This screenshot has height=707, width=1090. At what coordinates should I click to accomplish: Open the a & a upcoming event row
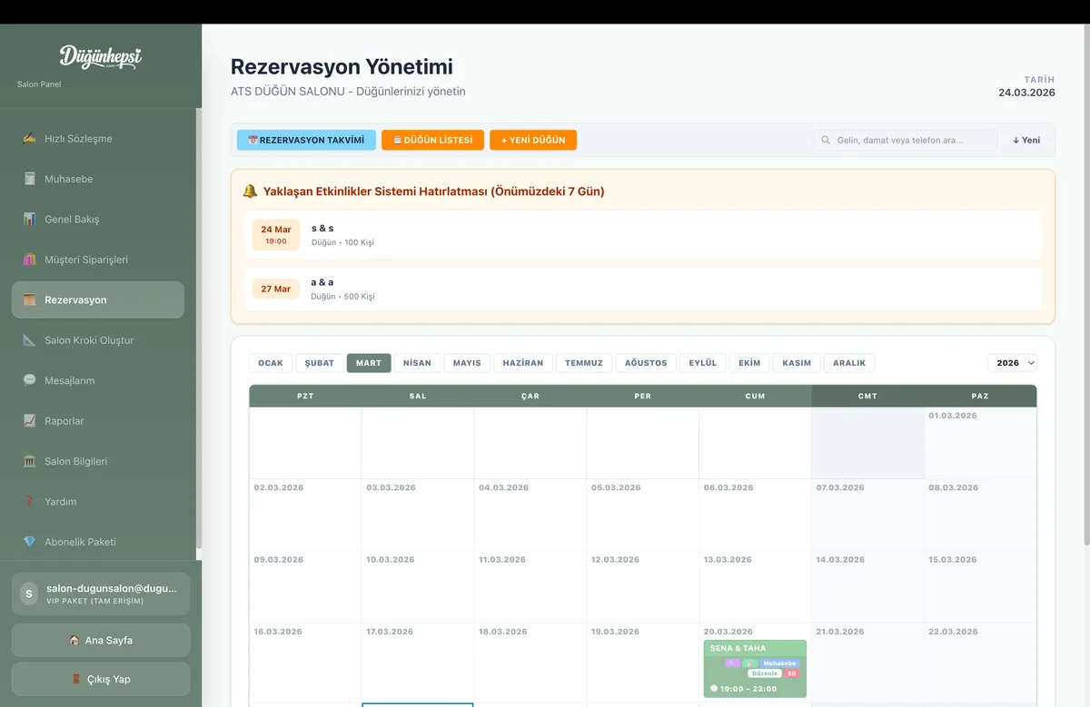pyautogui.click(x=643, y=289)
